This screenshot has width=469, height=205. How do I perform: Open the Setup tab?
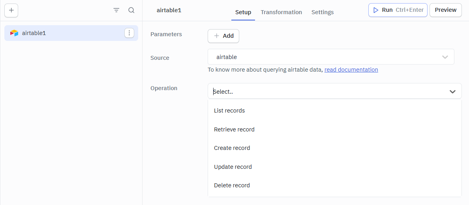coord(243,12)
